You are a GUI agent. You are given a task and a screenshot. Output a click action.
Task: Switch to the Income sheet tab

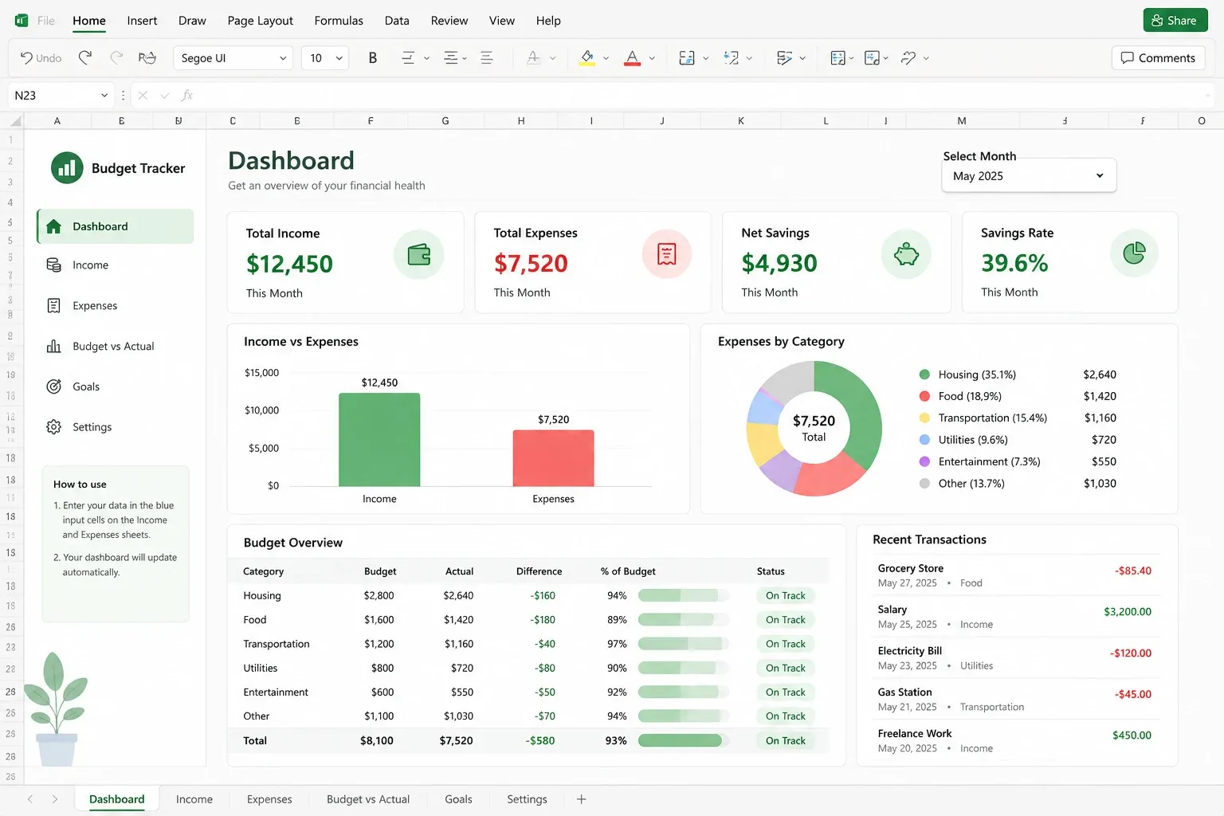194,799
